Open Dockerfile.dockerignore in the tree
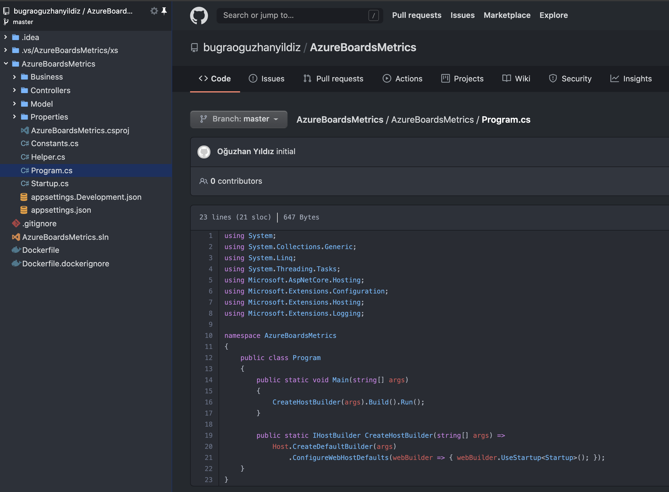The image size is (669, 492). (x=66, y=264)
